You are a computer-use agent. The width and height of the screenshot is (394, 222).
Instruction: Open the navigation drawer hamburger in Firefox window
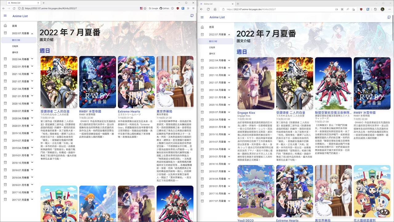click(5, 16)
